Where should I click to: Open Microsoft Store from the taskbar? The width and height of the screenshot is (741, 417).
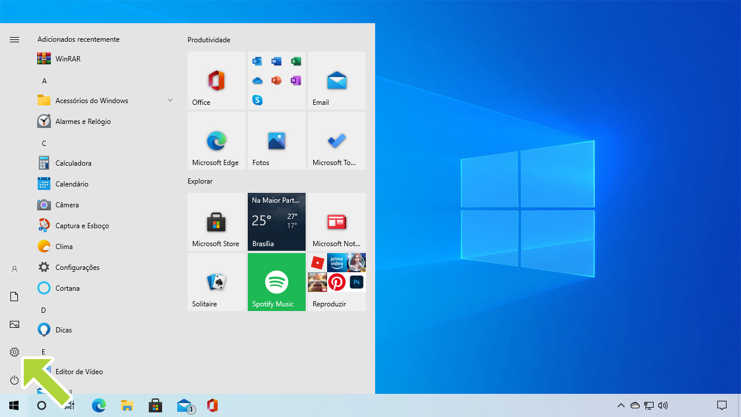[x=155, y=405]
